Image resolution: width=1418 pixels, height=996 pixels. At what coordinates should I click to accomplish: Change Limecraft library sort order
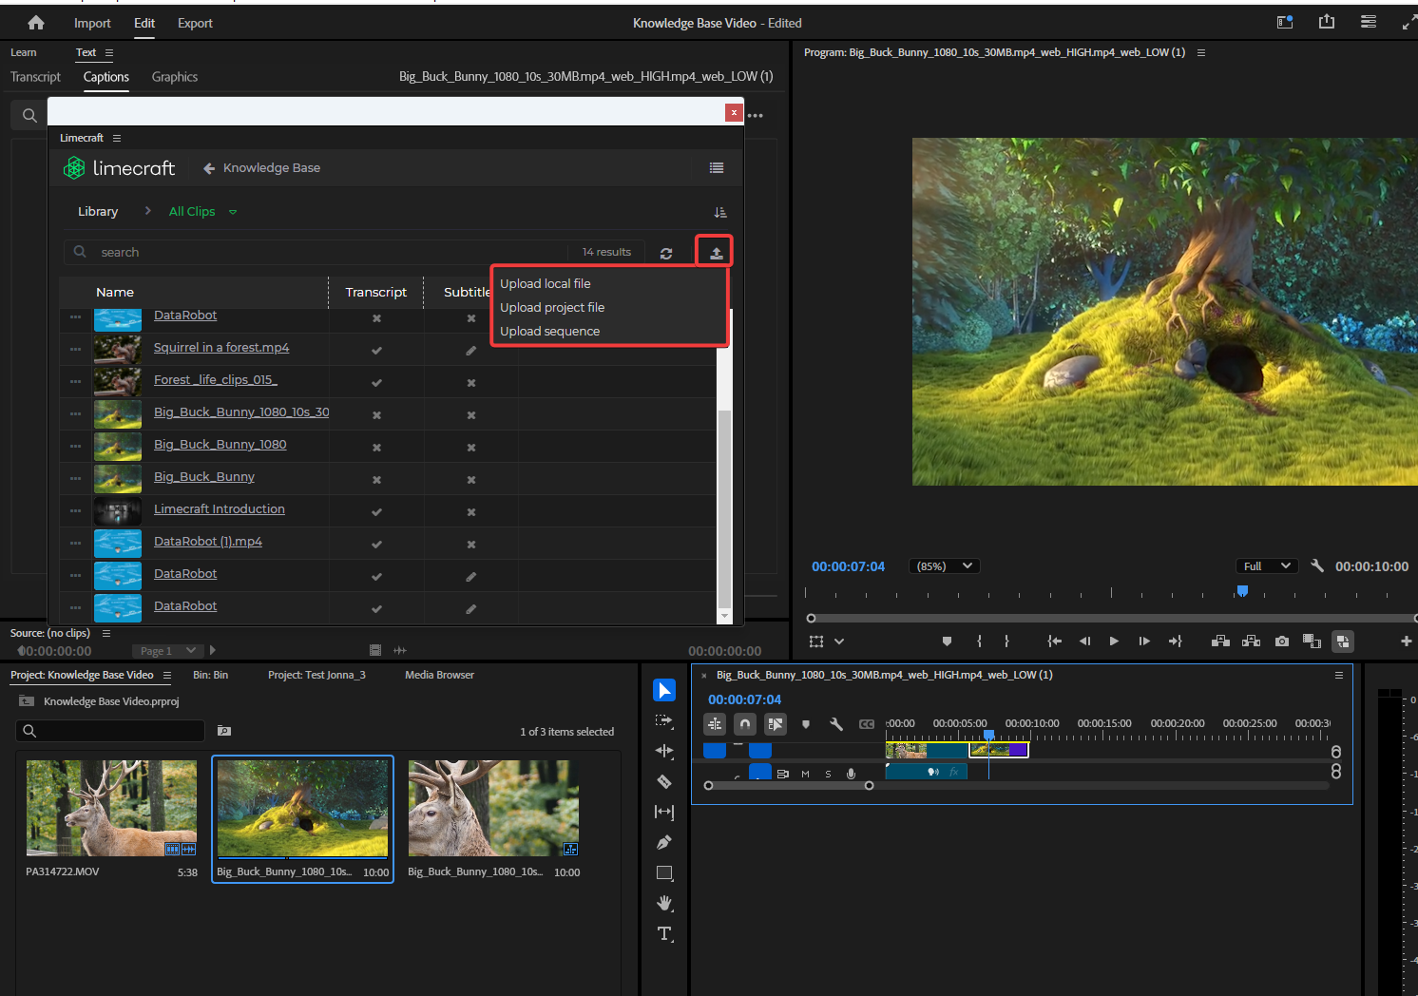pyautogui.click(x=720, y=212)
